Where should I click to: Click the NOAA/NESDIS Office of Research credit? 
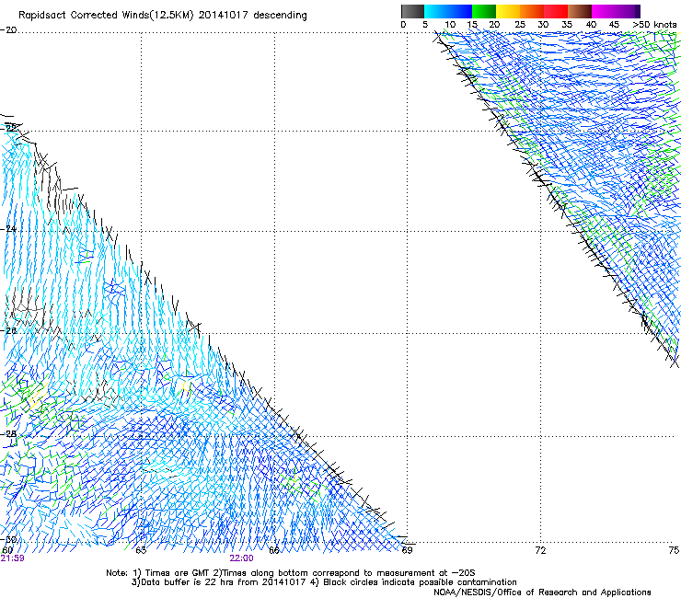pyautogui.click(x=542, y=592)
